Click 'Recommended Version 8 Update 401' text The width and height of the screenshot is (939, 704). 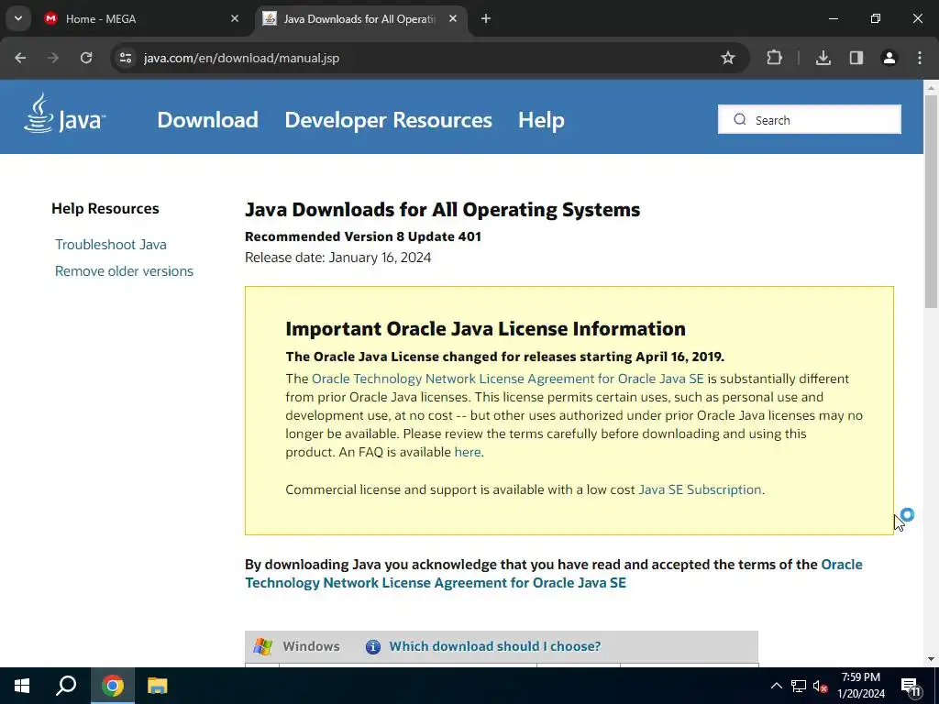point(363,236)
